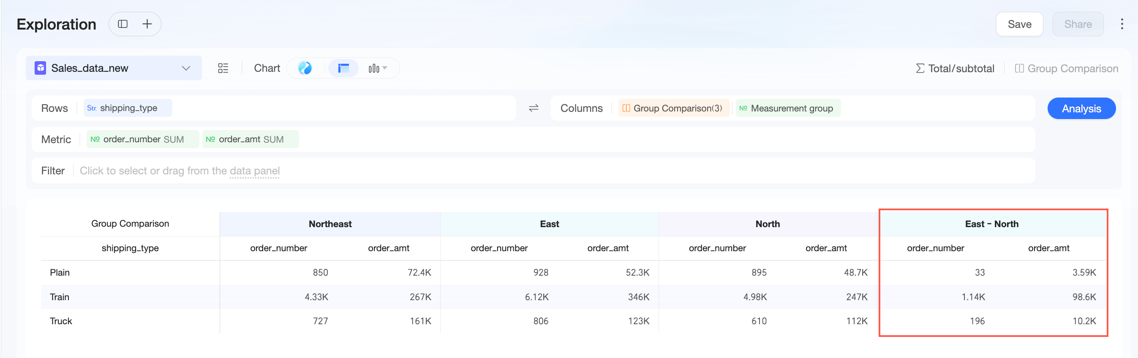
Task: Toggle the Group Comparison option
Action: tap(1067, 68)
